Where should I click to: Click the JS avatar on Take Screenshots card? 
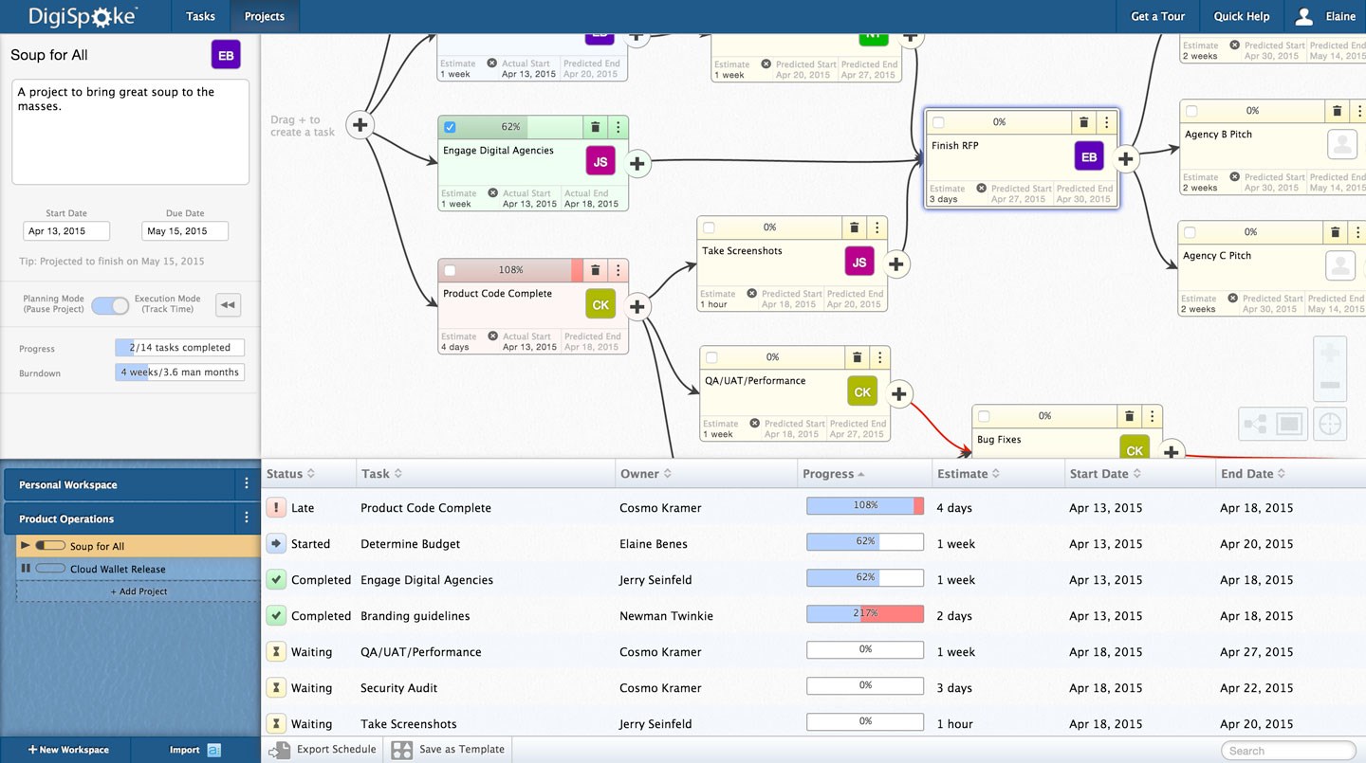pos(858,260)
